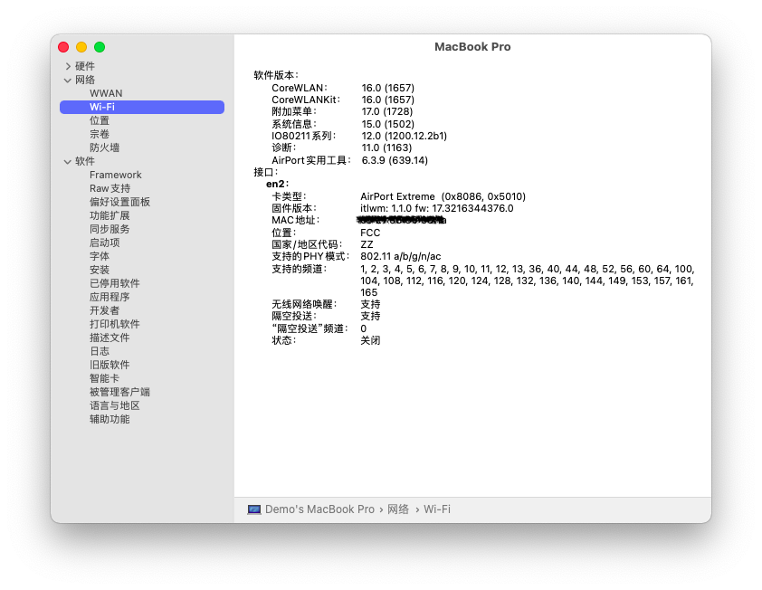Click 硬件 category label
Screen dimensions: 762x590
click(85, 66)
